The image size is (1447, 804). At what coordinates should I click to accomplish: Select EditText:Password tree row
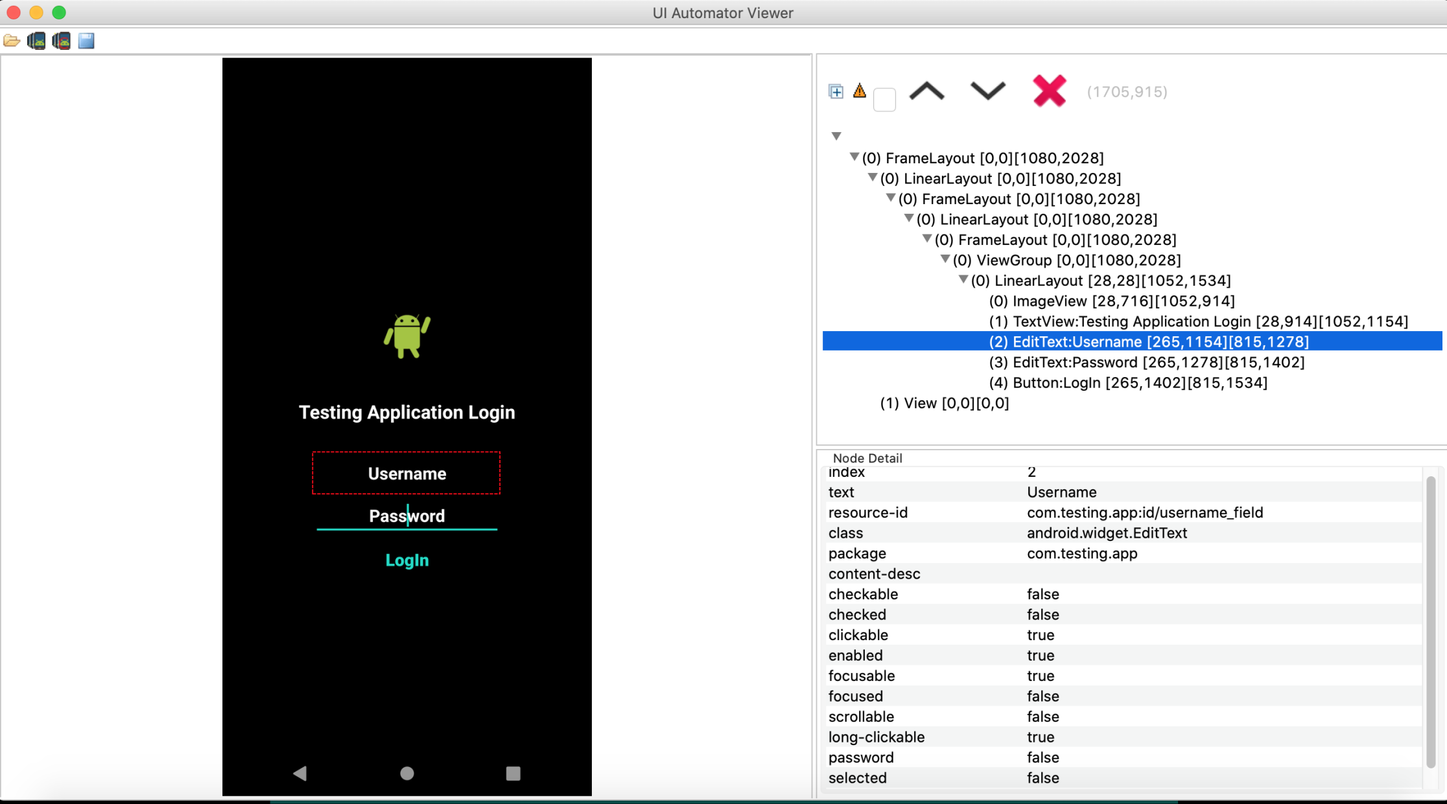tap(1147, 363)
